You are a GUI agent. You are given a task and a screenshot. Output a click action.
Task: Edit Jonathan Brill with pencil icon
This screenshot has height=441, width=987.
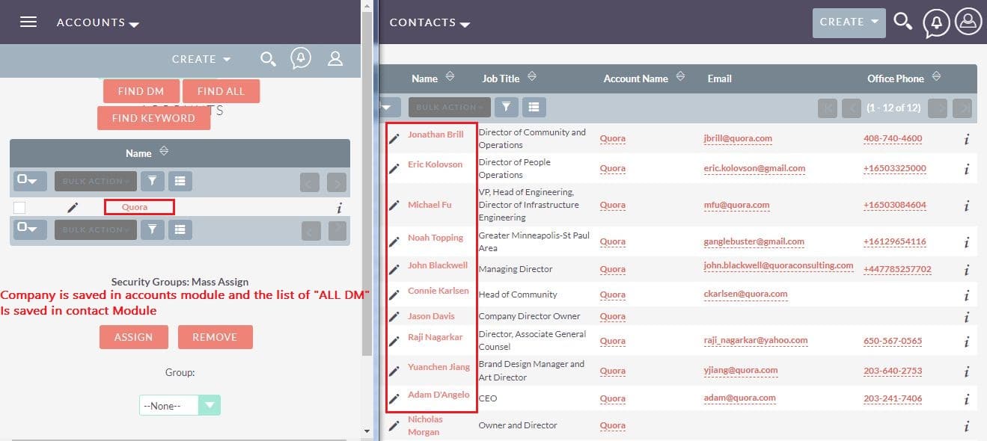pos(394,139)
